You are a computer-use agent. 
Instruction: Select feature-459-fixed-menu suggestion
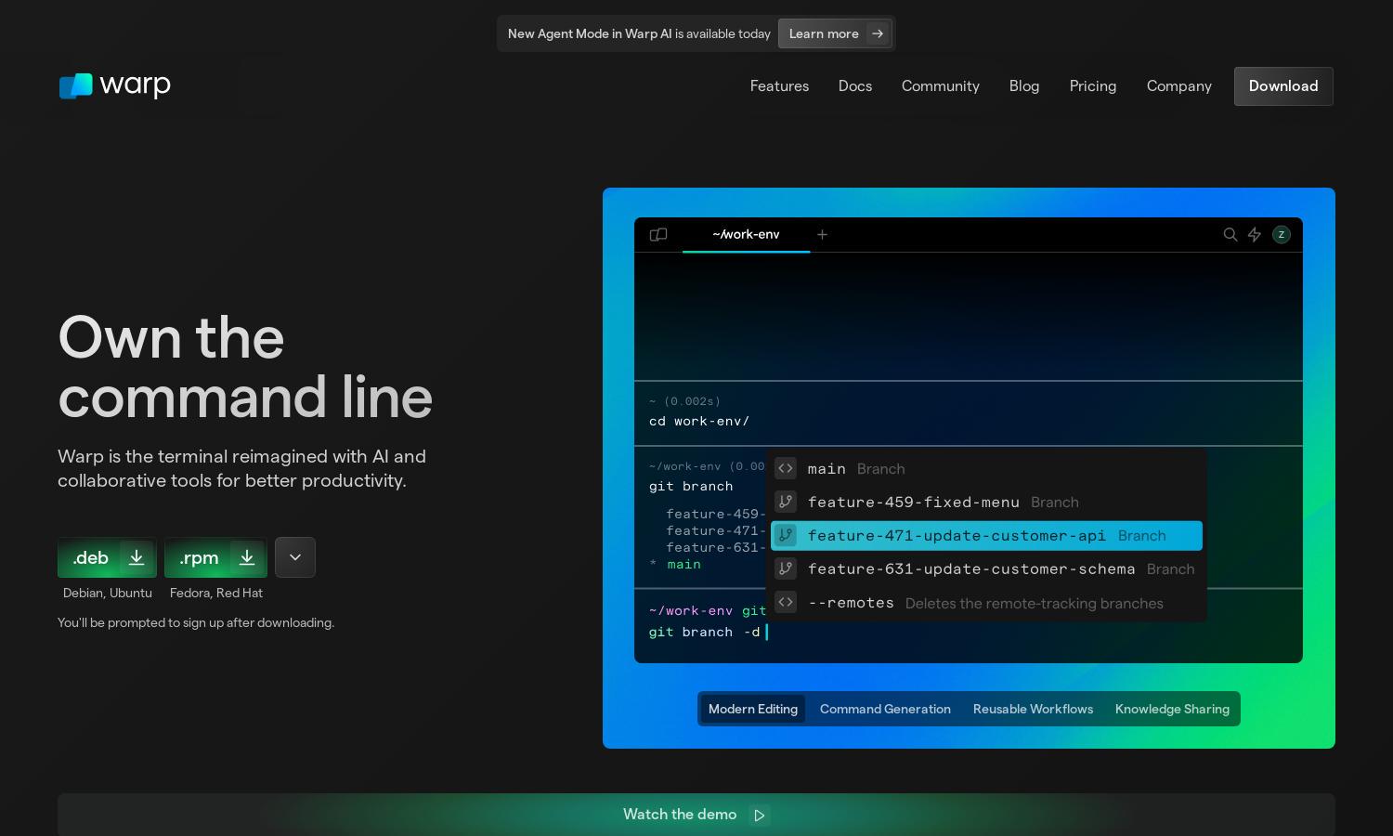tap(986, 502)
